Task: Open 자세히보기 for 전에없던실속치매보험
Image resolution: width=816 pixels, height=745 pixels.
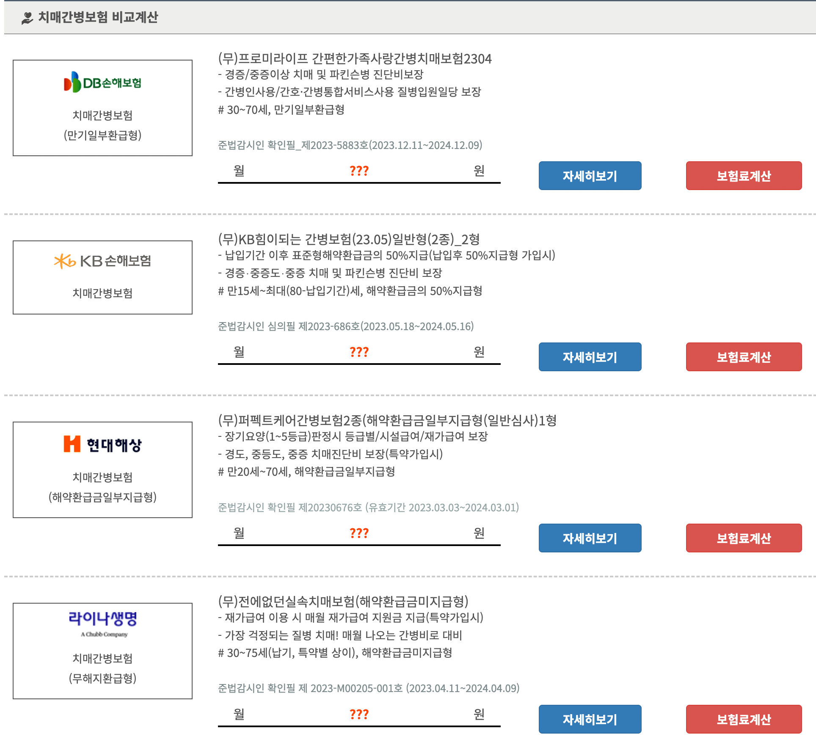Action: pos(590,719)
